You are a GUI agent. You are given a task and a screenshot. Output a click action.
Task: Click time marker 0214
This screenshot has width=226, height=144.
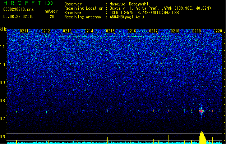coord(89,31)
